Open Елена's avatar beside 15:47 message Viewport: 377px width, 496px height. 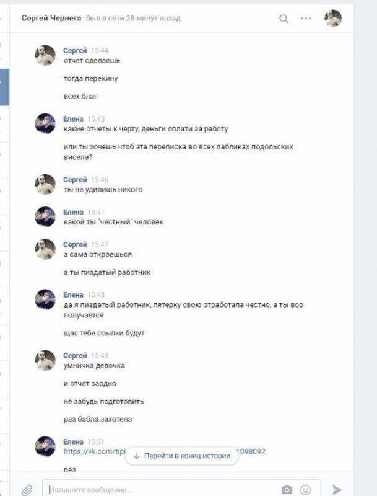45,216
